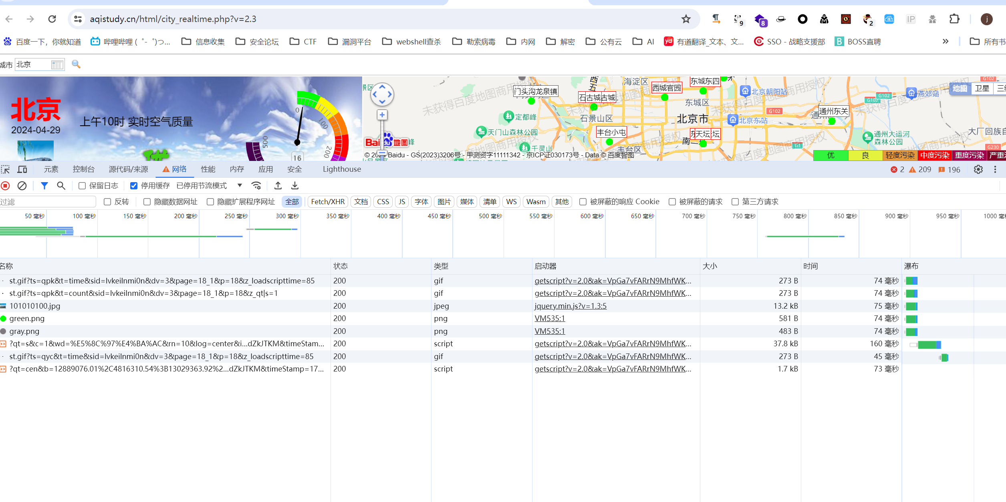This screenshot has height=502, width=1006.
Task: Click the export HAR download icon
Action: pyautogui.click(x=295, y=185)
